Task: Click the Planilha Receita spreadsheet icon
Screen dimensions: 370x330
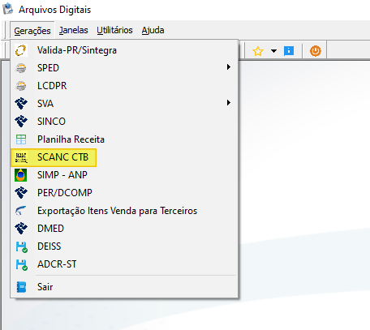Action: click(x=21, y=139)
